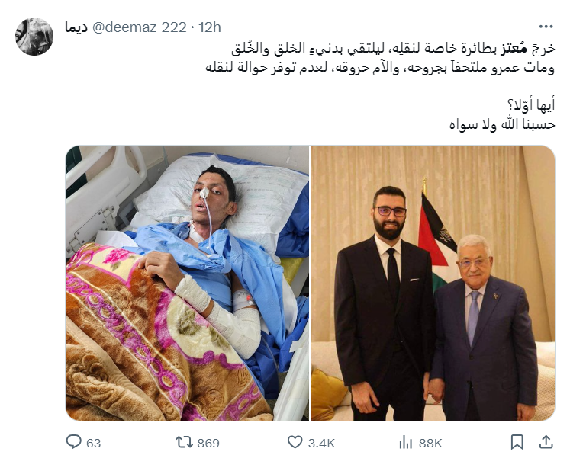Click the line حسبنا الله ولا سواه

tap(502, 124)
